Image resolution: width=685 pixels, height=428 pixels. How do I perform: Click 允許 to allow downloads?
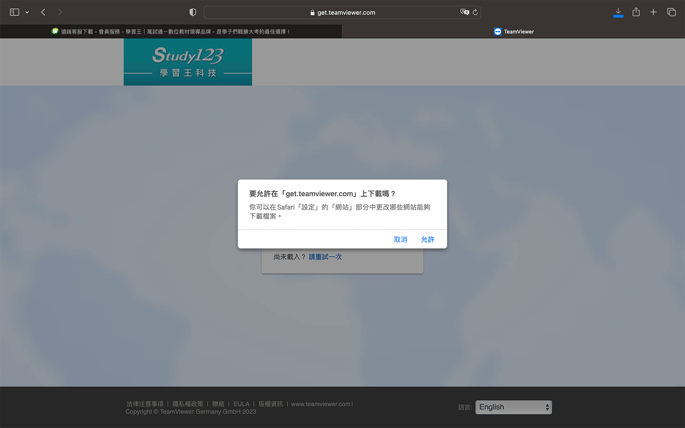point(427,240)
